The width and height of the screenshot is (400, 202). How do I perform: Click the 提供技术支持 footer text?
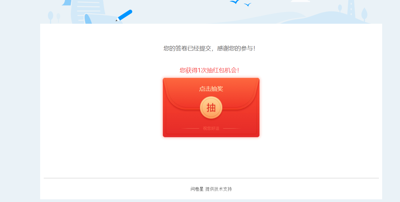[219, 189]
